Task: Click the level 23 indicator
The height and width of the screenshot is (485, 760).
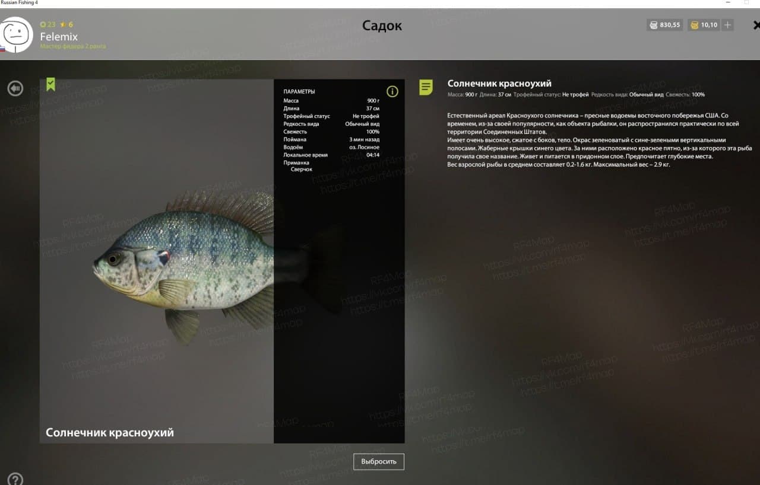Action: click(47, 24)
